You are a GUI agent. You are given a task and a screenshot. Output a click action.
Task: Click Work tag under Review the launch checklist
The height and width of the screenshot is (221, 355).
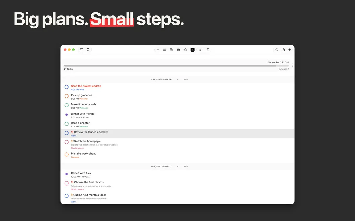[73, 136]
